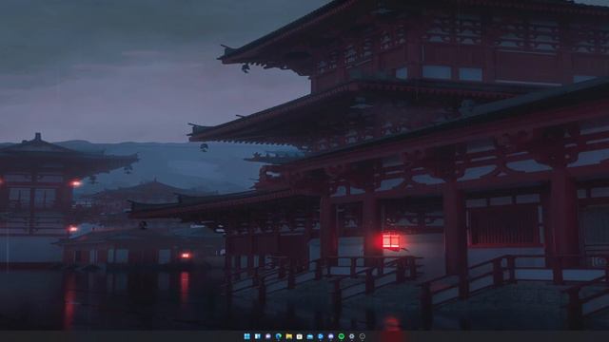This screenshot has height=342, width=609.
Task: Launch Microsoft Edge from the taskbar
Action: point(279,336)
